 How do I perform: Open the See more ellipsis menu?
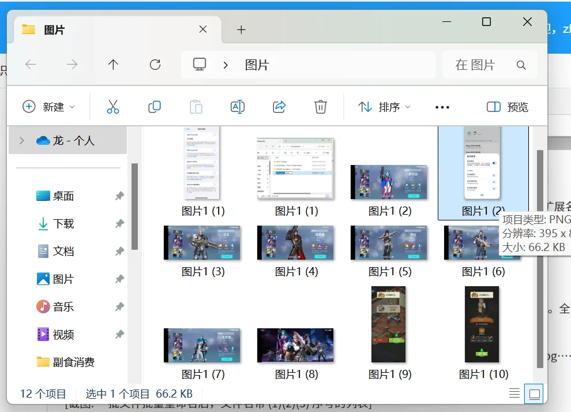(x=442, y=107)
